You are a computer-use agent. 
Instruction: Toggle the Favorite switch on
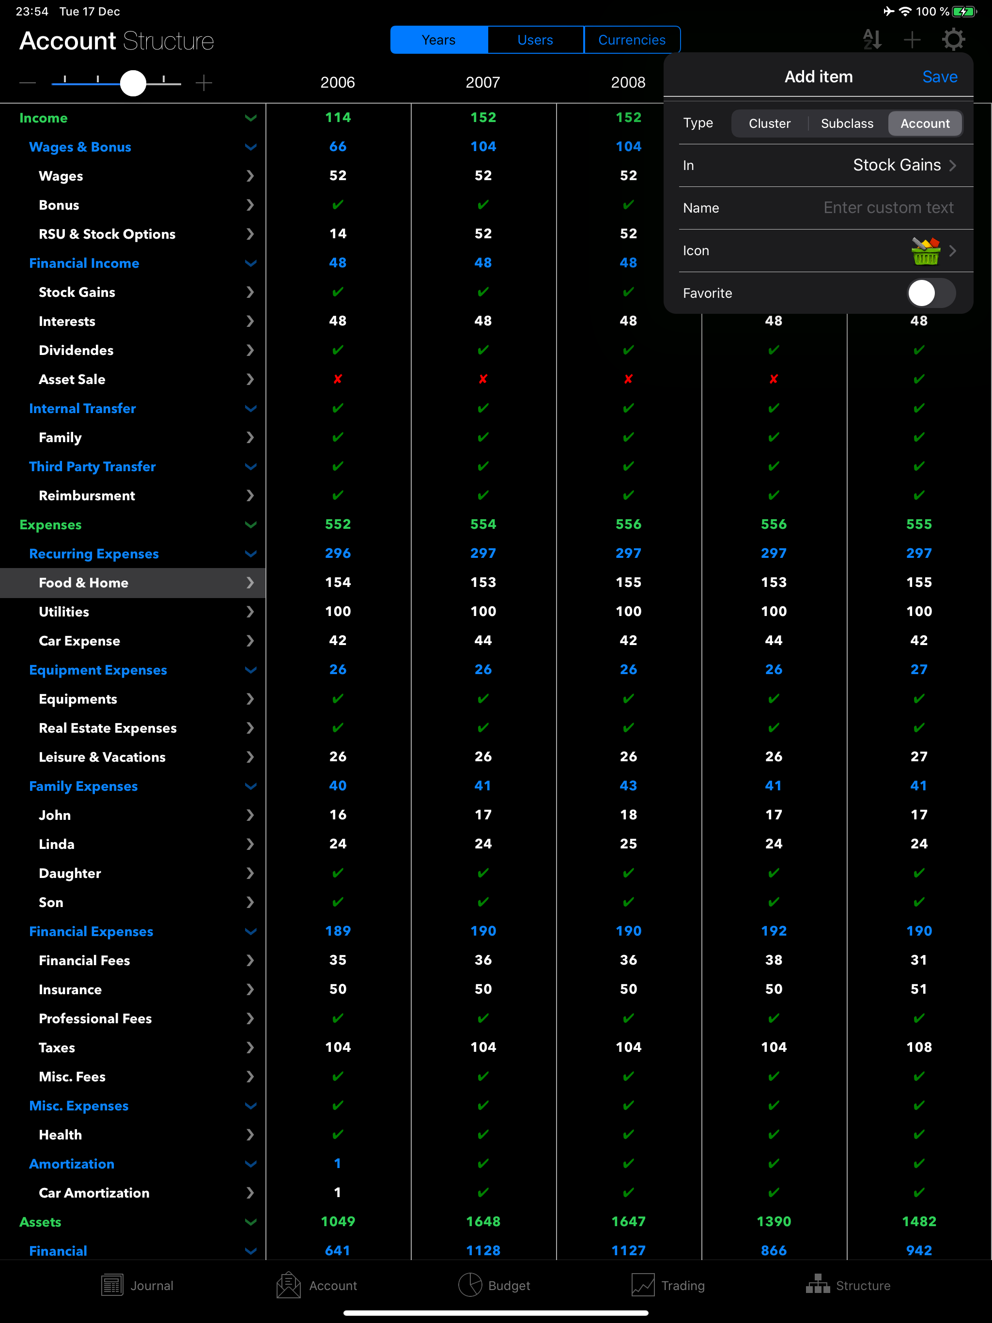pyautogui.click(x=930, y=293)
